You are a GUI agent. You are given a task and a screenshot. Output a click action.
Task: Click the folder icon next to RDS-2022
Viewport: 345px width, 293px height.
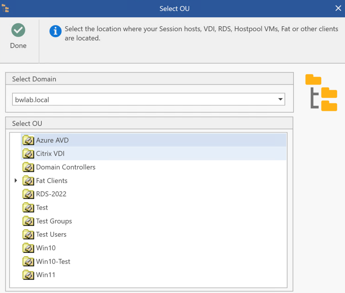[28, 194]
